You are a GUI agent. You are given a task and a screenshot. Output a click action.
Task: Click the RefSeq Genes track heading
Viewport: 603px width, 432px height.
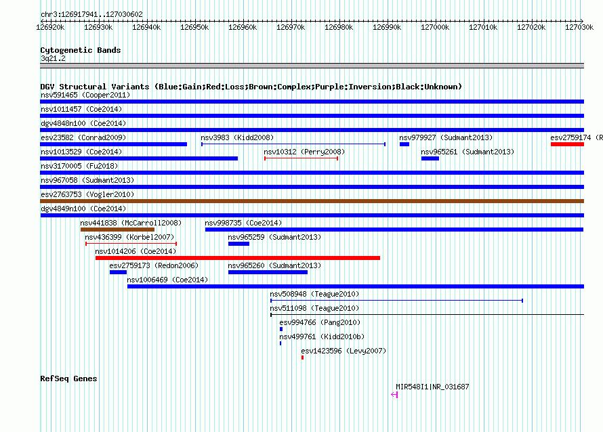pyautogui.click(x=68, y=379)
